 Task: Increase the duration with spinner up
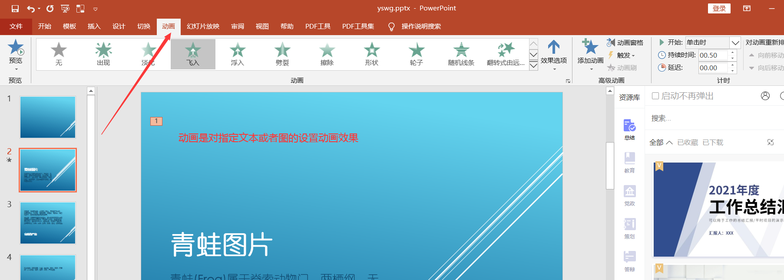tap(732, 53)
